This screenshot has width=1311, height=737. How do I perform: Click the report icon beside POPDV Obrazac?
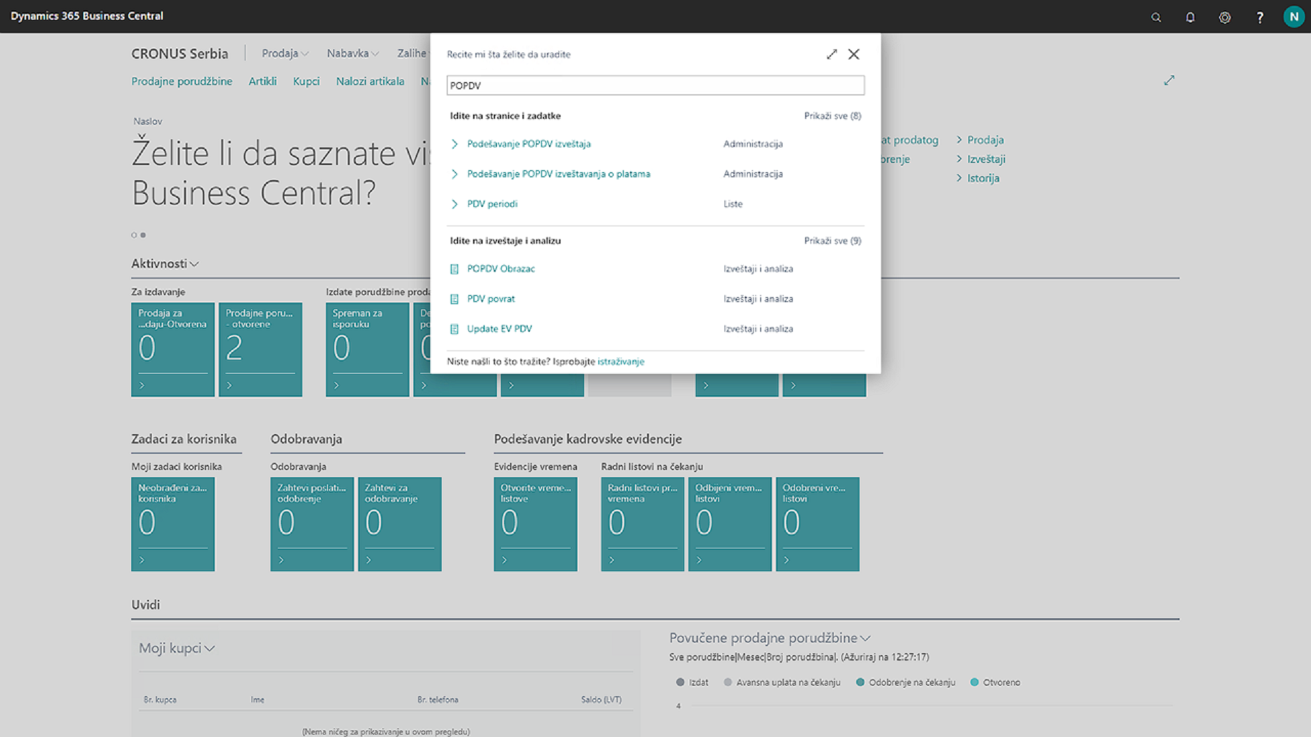[x=454, y=269]
